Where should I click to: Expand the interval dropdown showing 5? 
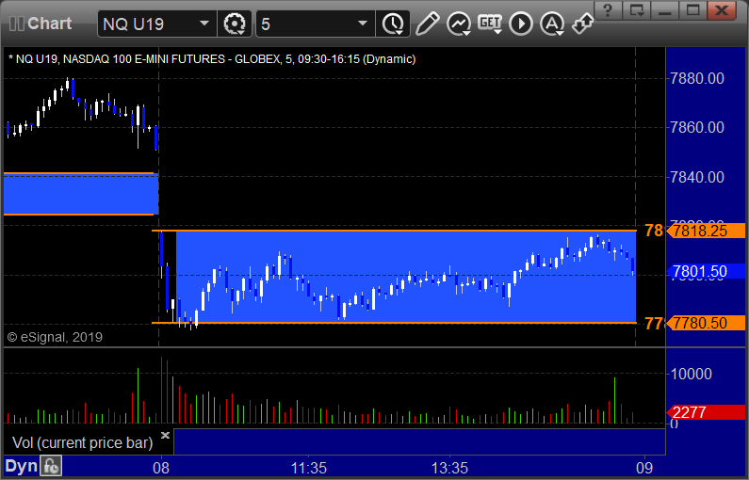[x=363, y=24]
